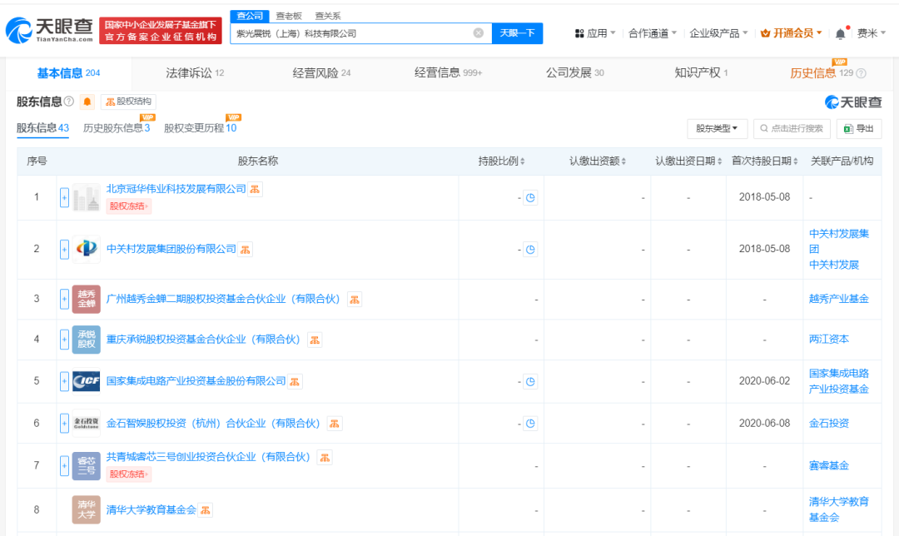899x536 pixels.
Task: Expand row 2 中关村发展集团 with plus button
Action: [x=64, y=250]
